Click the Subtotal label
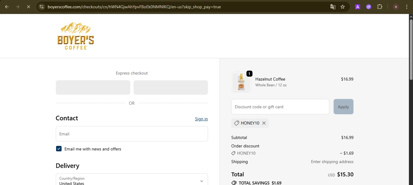This screenshot has height=185, width=413. 239,138
